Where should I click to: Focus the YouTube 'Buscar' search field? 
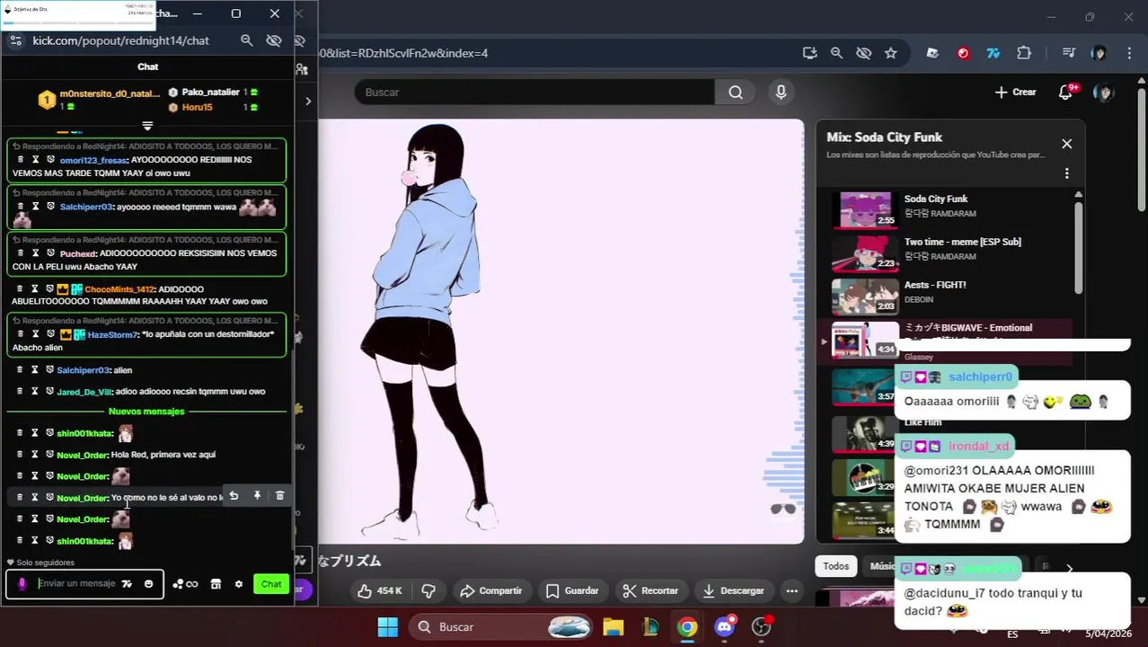pos(534,93)
